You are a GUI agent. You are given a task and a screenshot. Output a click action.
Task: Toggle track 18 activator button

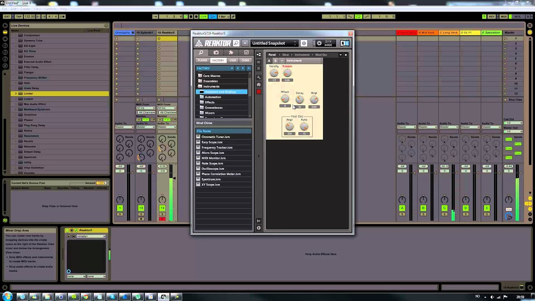tap(141, 208)
